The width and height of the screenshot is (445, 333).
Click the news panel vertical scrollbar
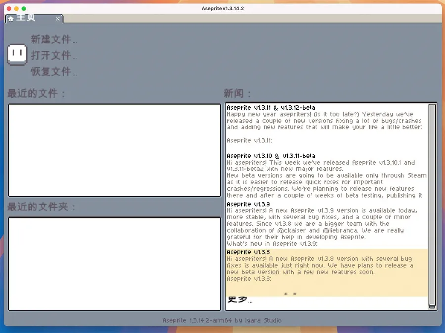point(432,205)
